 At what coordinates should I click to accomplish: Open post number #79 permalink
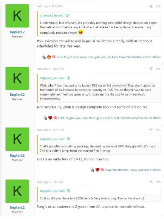click(158, 6)
